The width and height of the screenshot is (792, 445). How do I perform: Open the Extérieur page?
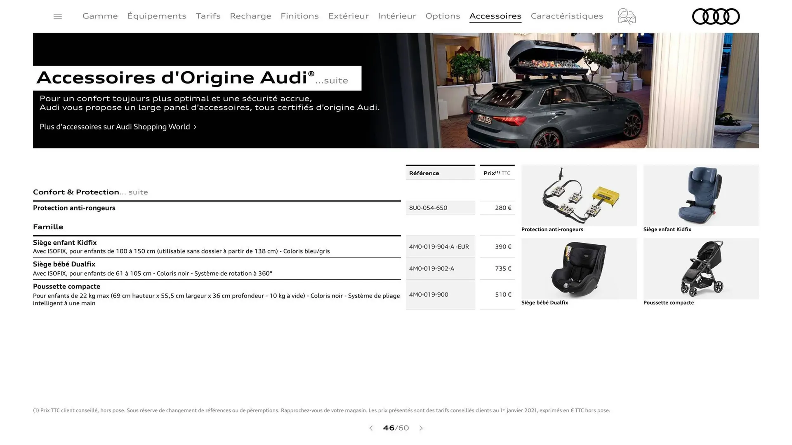coord(349,16)
